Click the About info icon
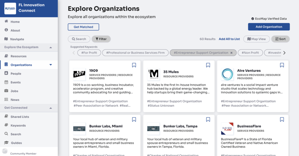The height and width of the screenshot is (156, 299). click(x=6, y=30)
